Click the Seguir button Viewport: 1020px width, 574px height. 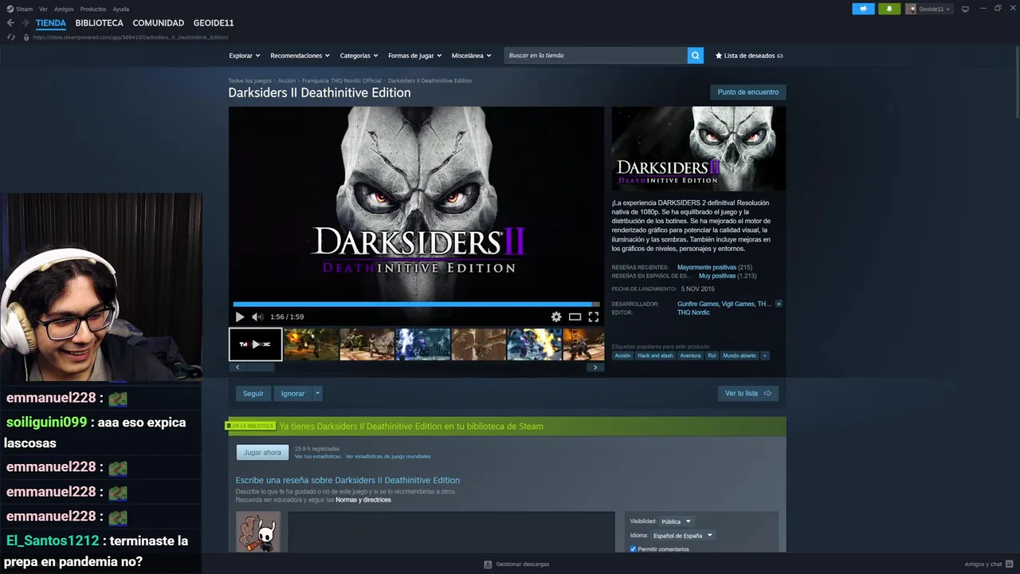pos(253,393)
